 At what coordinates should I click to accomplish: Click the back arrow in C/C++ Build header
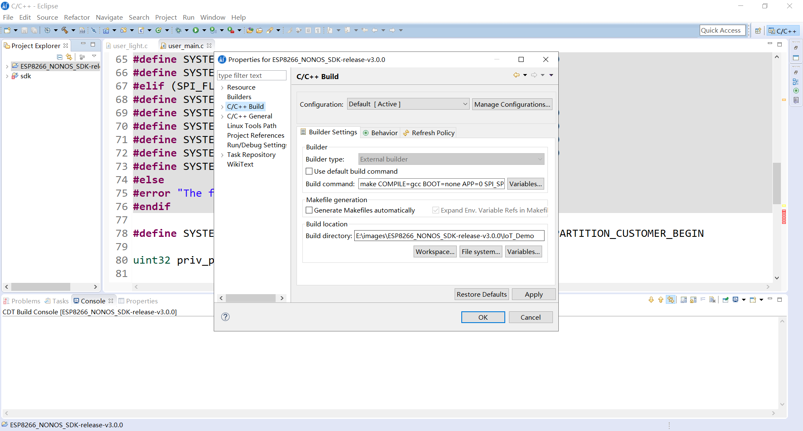click(517, 75)
